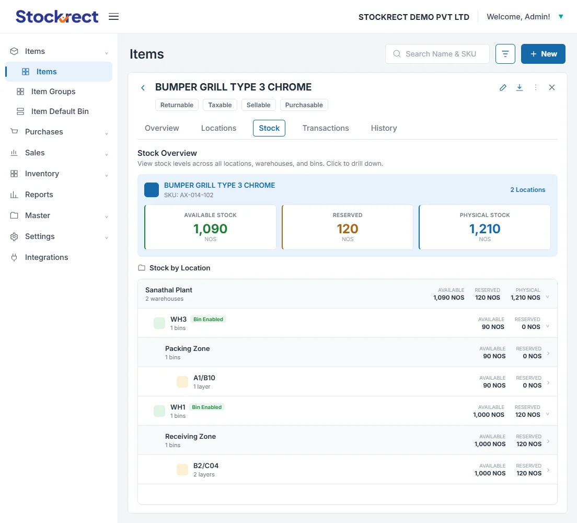Click the A1/B10 bin orange swatch
The width and height of the screenshot is (577, 523).
[182, 382]
